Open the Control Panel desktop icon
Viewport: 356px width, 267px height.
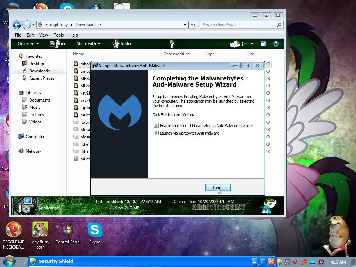pyautogui.click(x=68, y=233)
